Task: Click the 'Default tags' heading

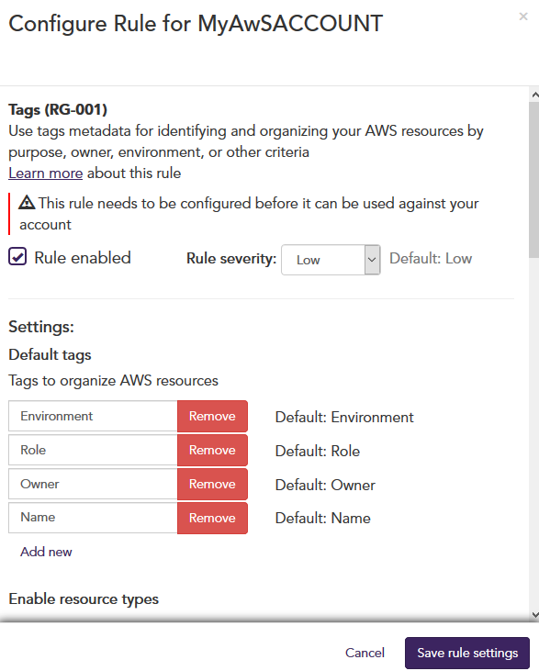Action: pos(50,354)
